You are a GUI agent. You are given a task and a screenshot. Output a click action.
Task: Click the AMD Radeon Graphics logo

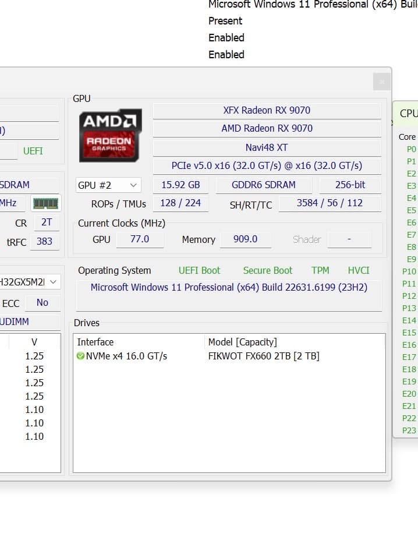click(x=110, y=135)
